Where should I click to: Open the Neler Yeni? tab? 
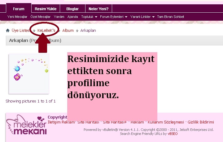[x=98, y=9]
